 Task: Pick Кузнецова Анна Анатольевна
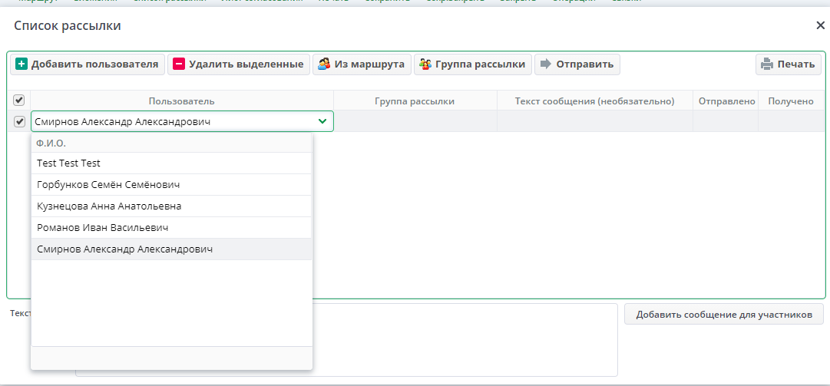click(x=171, y=206)
